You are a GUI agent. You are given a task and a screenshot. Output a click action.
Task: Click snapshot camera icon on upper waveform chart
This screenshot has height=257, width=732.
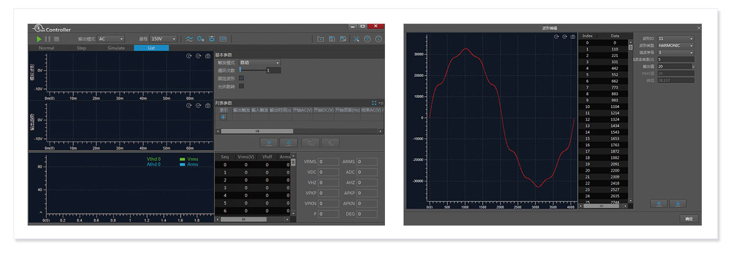[x=208, y=56]
